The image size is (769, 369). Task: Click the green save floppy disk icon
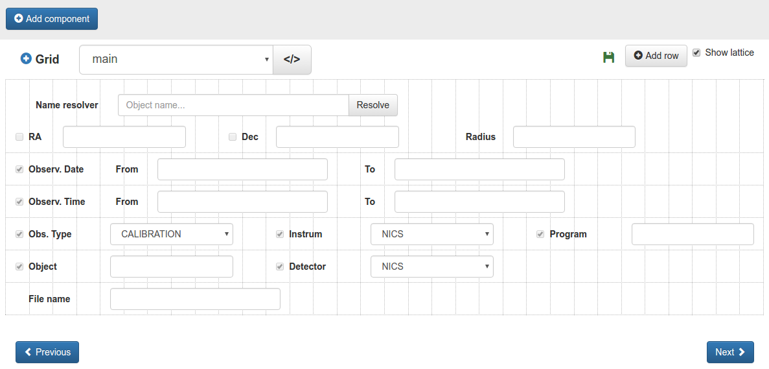(608, 57)
